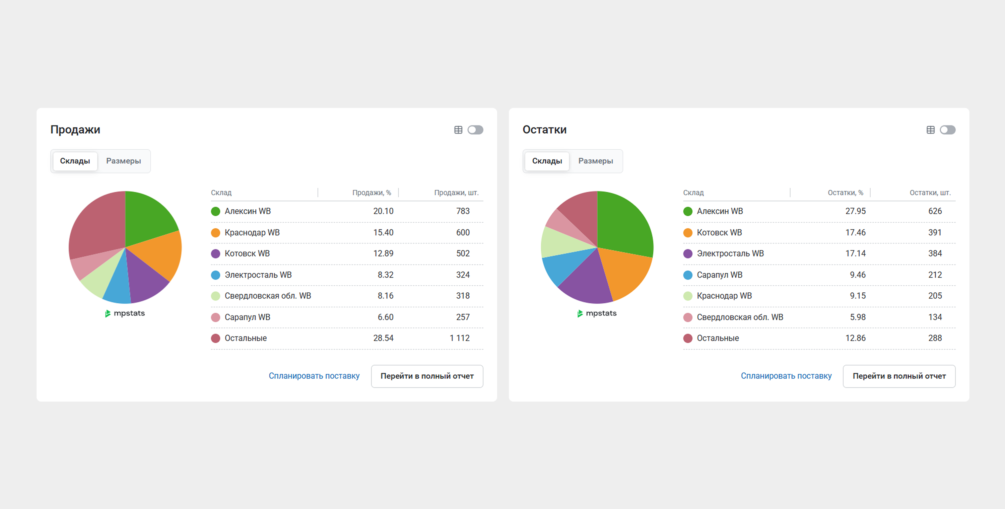The image size is (1005, 509).
Task: Click blue Сарапул WB swatch in the stock table
Action: click(688, 275)
